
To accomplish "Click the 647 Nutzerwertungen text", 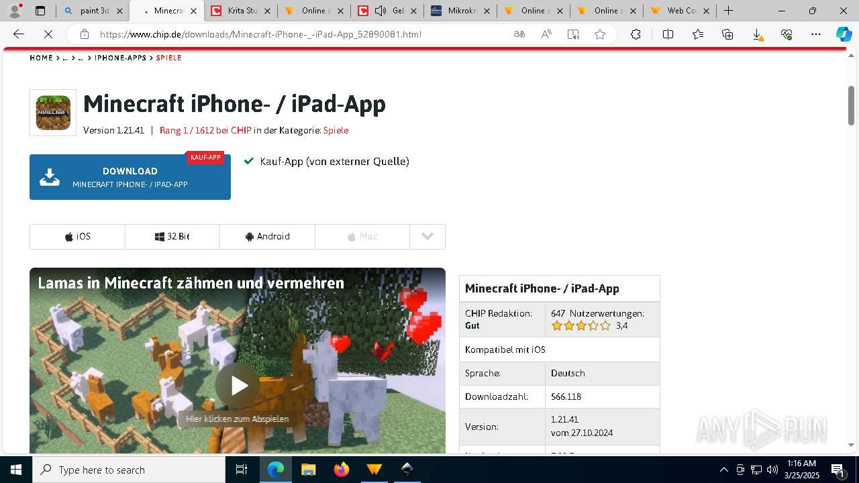I will click(597, 313).
